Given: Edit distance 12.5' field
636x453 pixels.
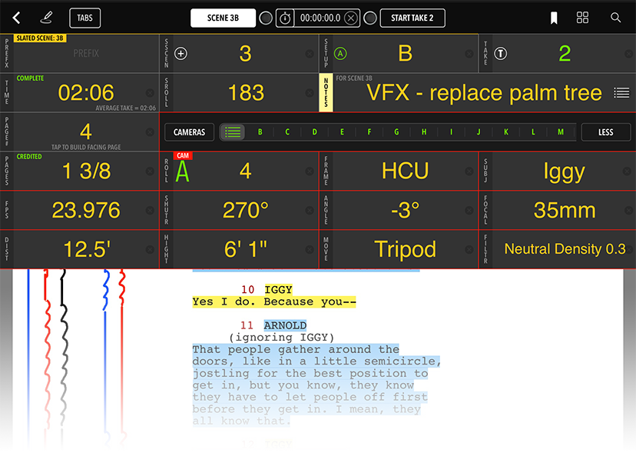Looking at the screenshot, I should 86,249.
